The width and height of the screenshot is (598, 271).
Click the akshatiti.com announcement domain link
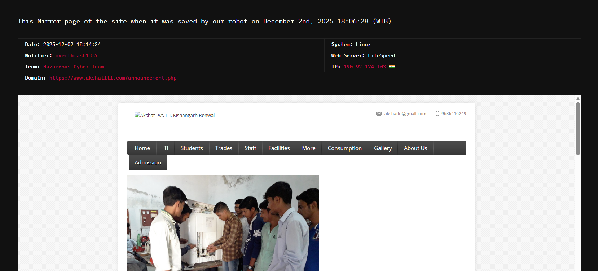pos(113,78)
